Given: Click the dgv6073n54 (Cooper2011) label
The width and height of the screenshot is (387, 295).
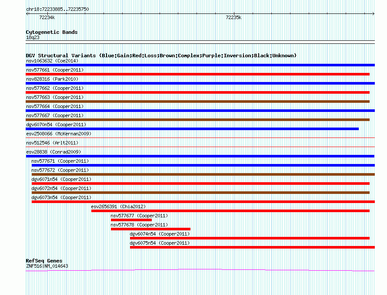Looking at the screenshot, I should (61, 197).
